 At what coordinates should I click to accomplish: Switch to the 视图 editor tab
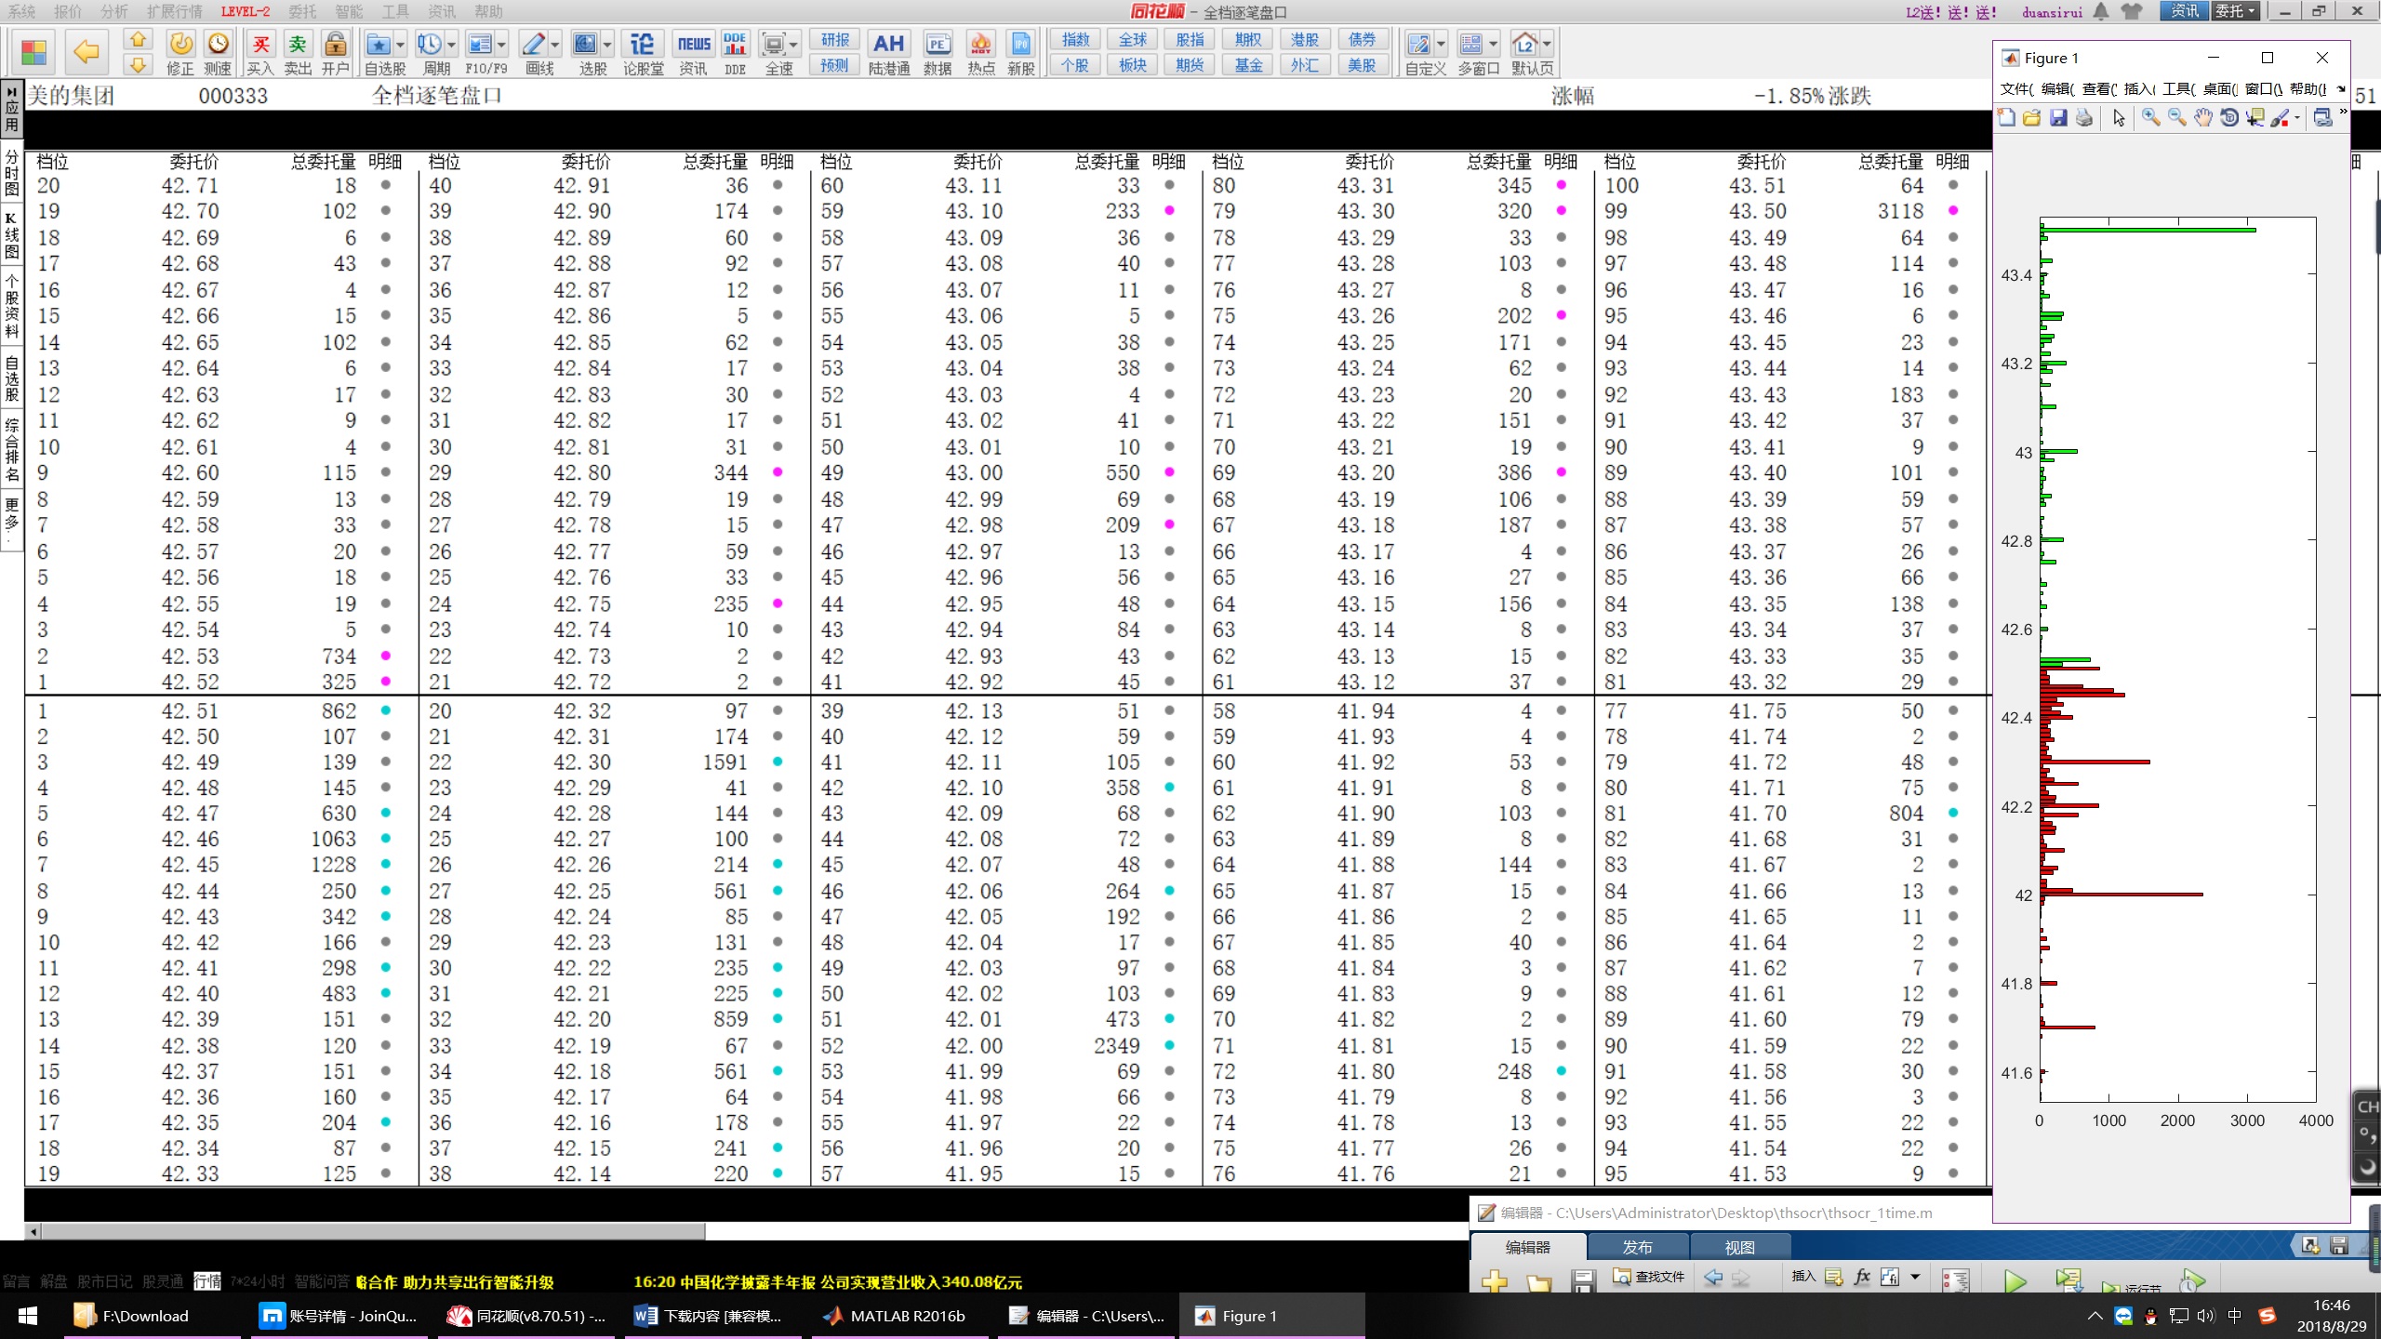(x=1739, y=1247)
